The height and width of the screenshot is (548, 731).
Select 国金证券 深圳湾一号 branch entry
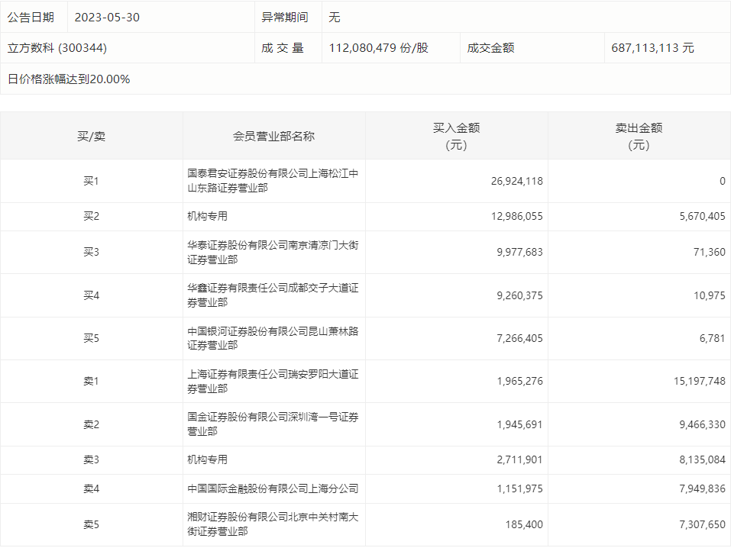coord(273,424)
